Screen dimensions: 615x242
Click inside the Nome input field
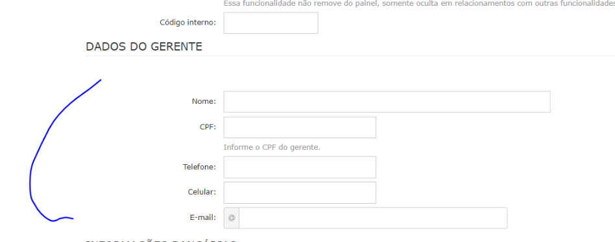(x=387, y=102)
